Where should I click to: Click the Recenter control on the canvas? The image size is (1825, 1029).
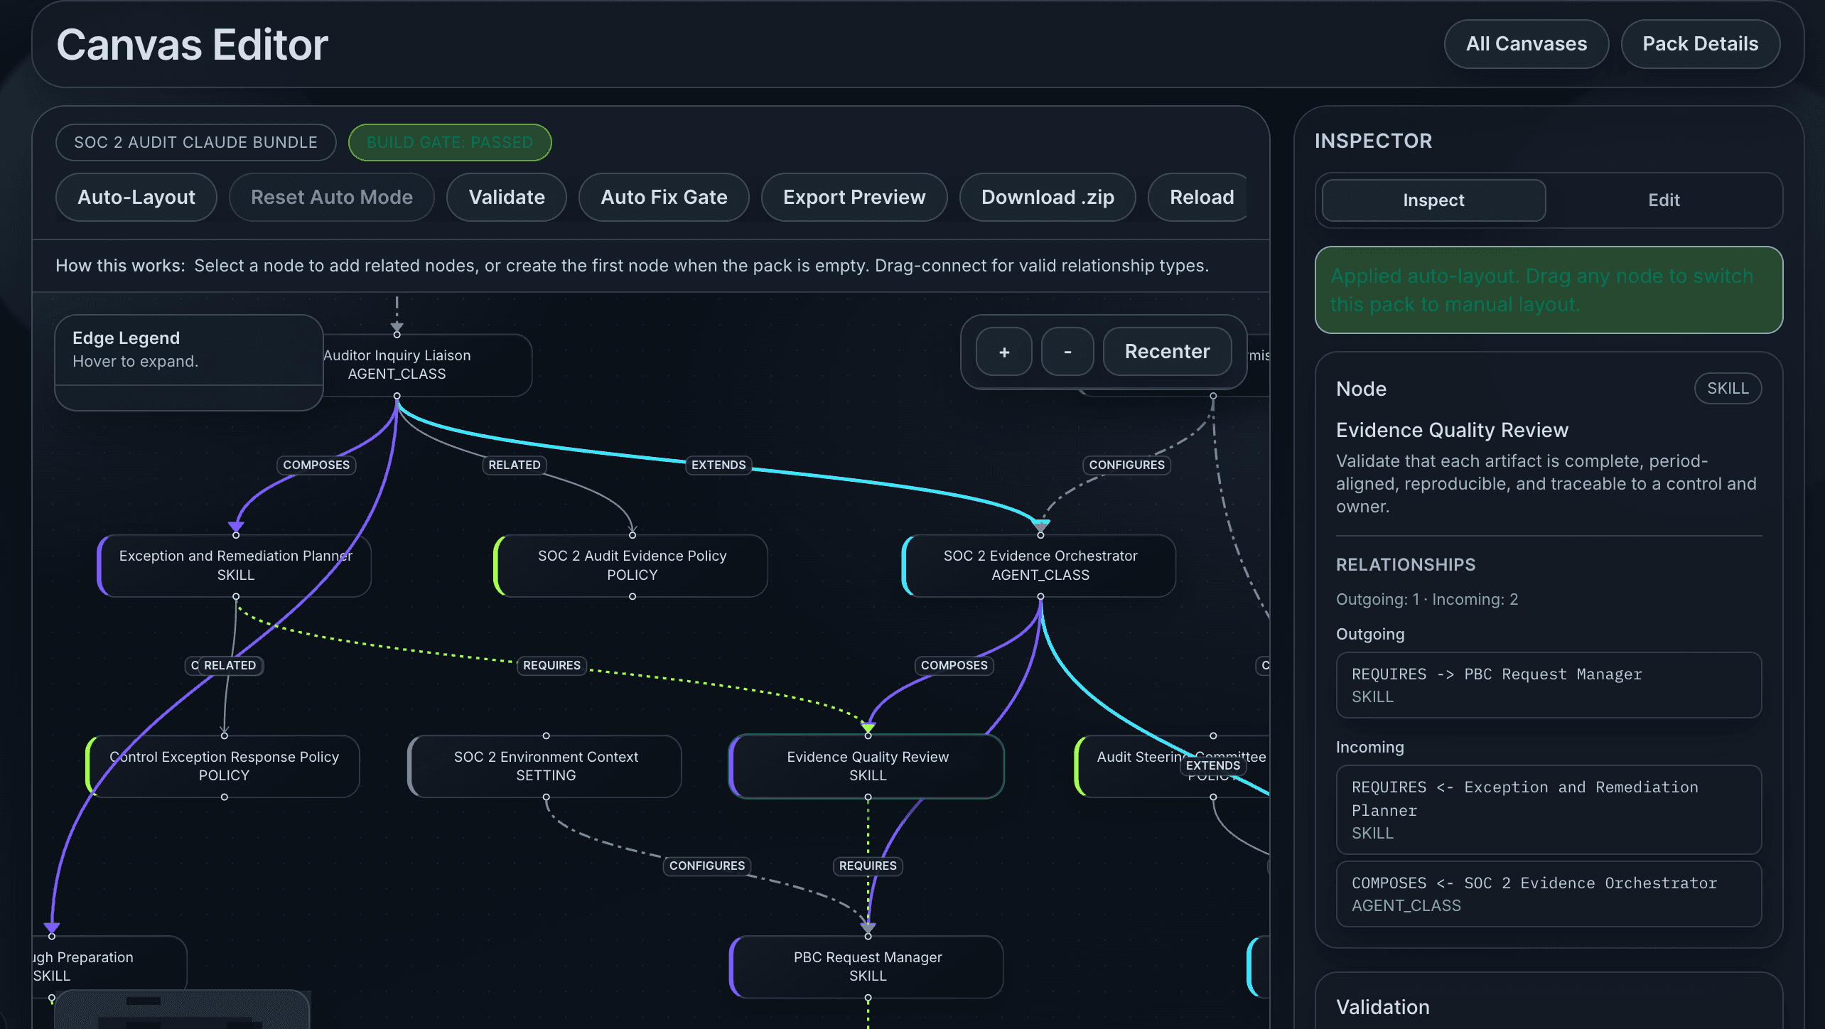coord(1166,351)
